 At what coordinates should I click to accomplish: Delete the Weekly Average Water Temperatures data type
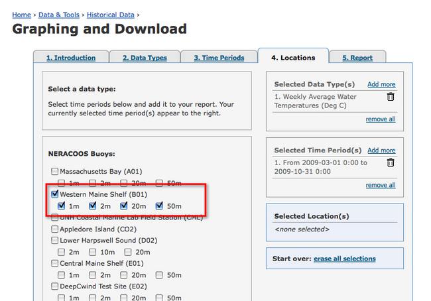click(x=391, y=97)
